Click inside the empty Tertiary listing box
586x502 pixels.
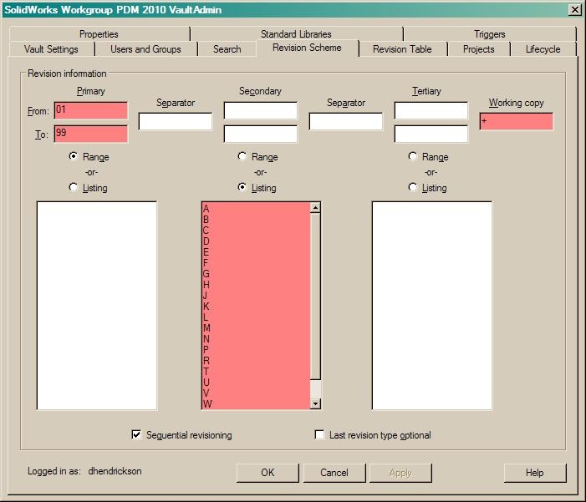click(431, 306)
